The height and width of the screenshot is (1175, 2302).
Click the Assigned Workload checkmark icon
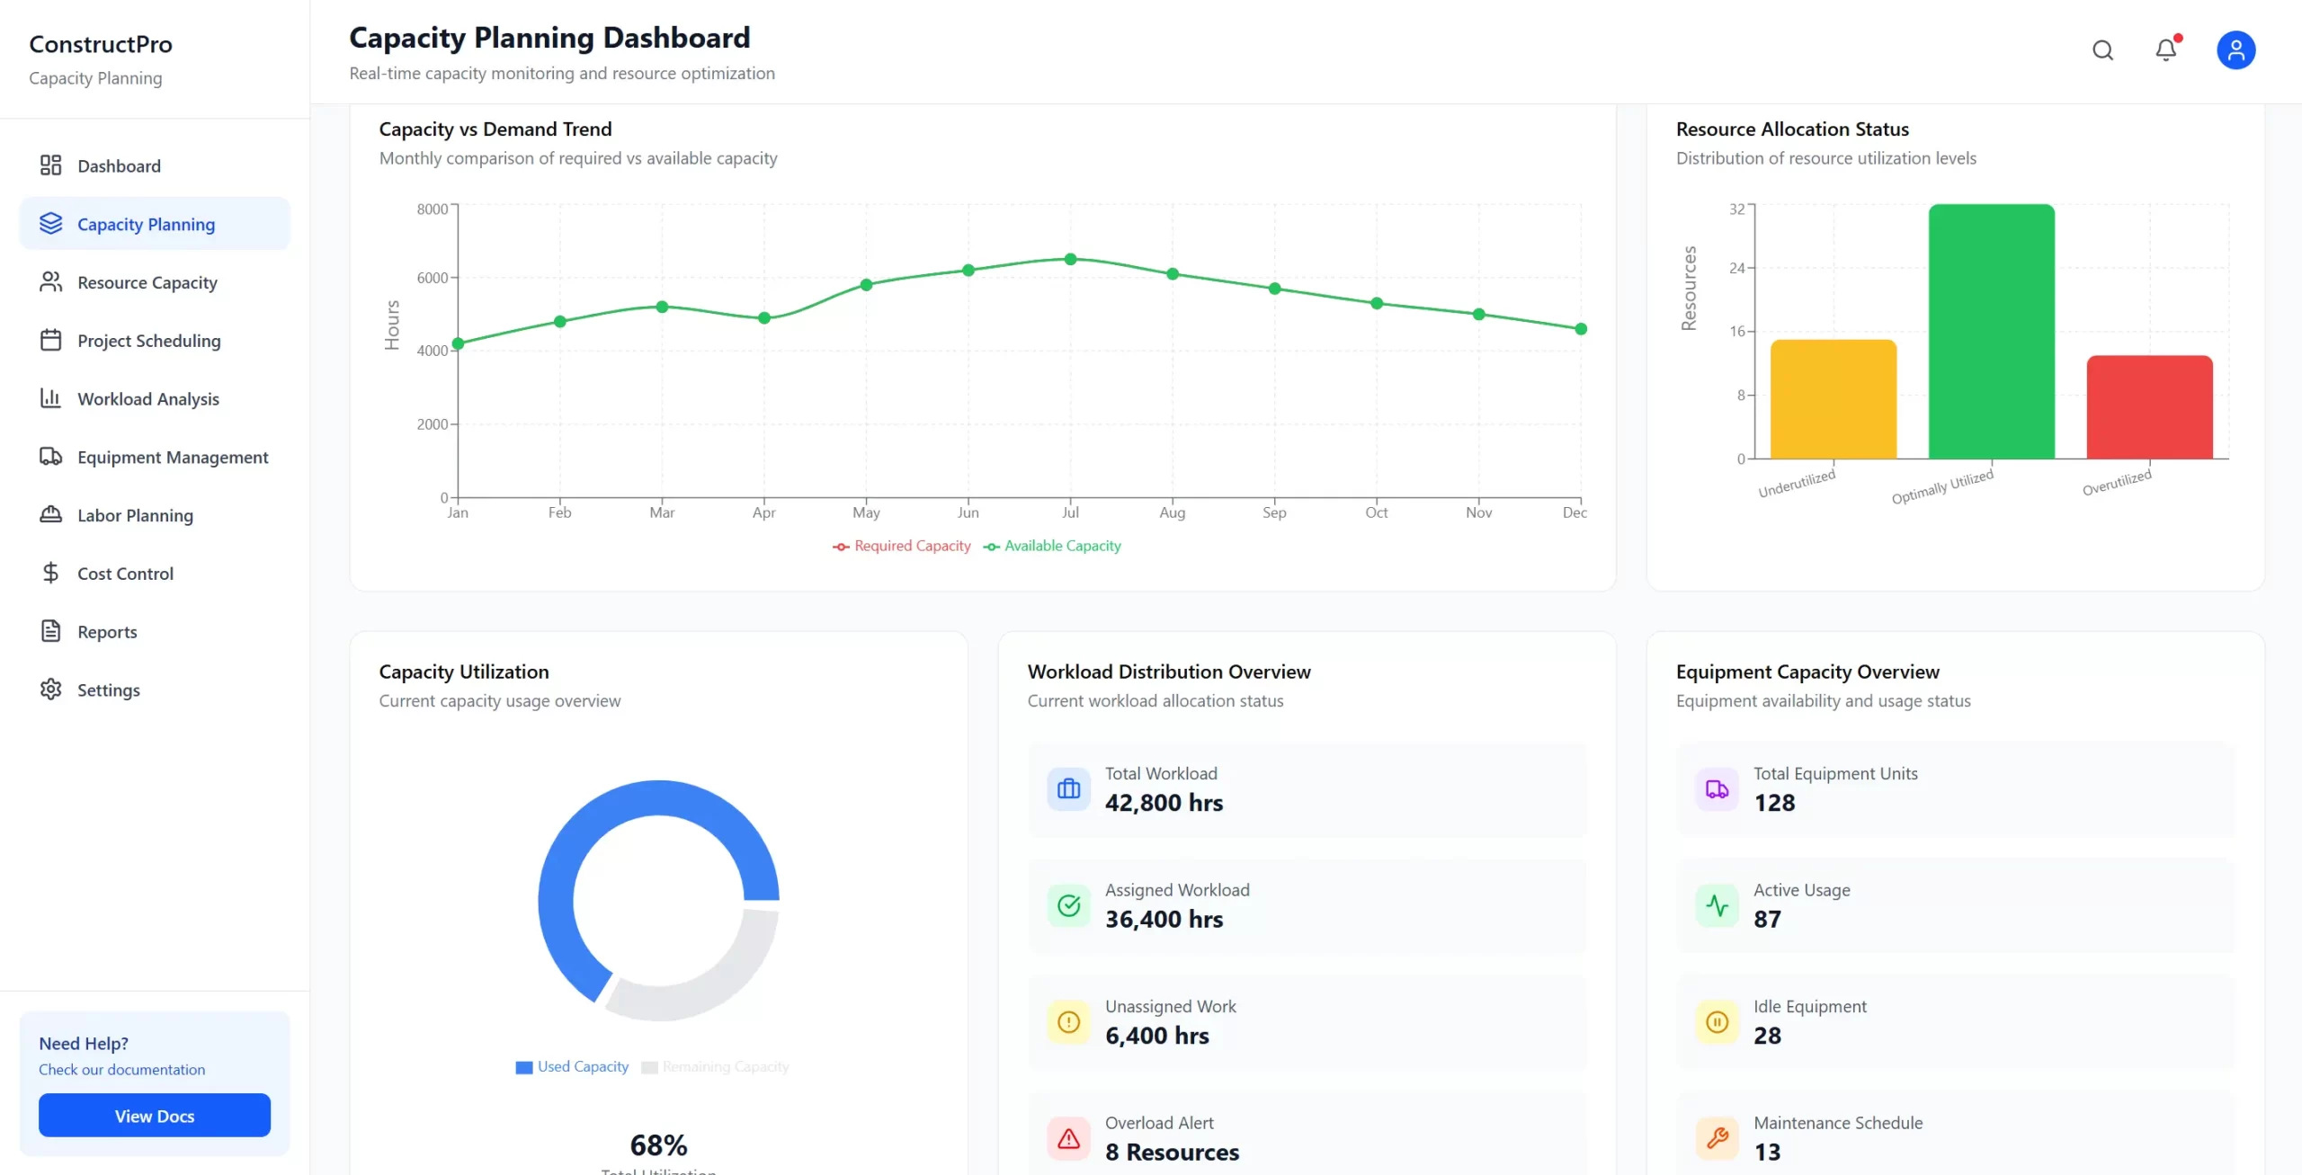pos(1068,905)
